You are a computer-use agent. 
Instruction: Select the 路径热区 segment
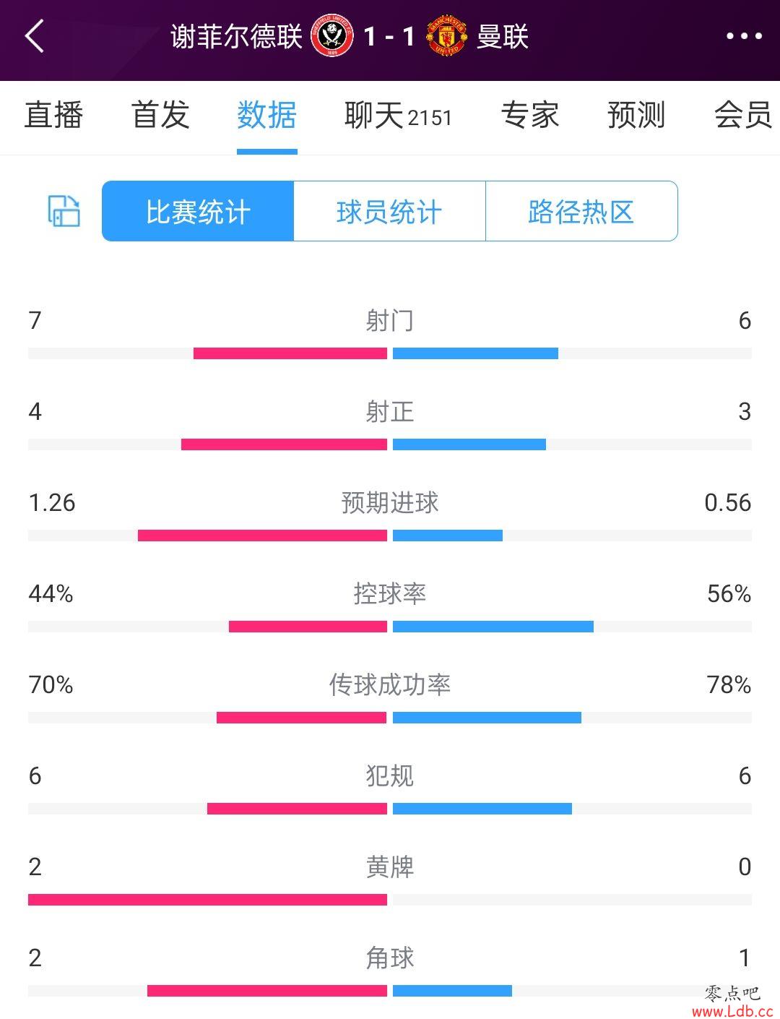coord(581,211)
